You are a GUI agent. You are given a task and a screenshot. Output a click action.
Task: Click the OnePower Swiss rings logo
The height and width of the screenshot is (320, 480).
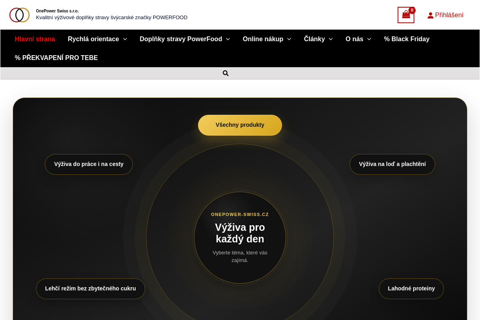point(20,15)
